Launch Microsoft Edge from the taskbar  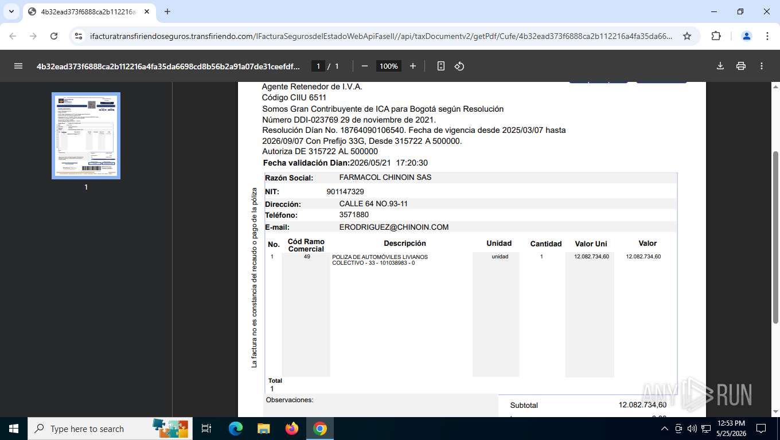coord(235,429)
